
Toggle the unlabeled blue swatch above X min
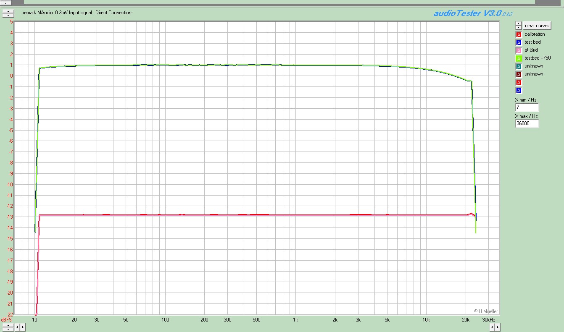519,90
